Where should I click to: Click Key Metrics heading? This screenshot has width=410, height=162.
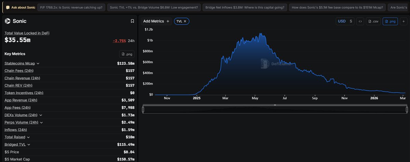pyautogui.click(x=15, y=54)
